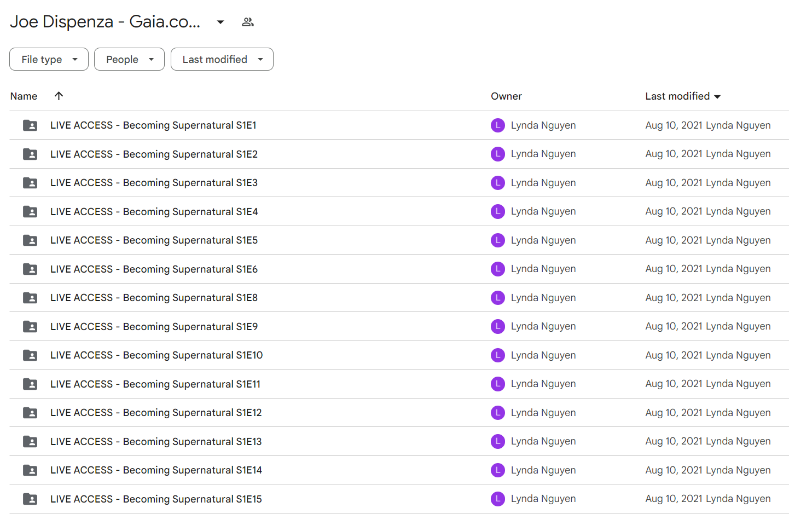This screenshot has height=531, width=789.
Task: Click owner avatar in S1E3 row
Action: pyautogui.click(x=498, y=183)
